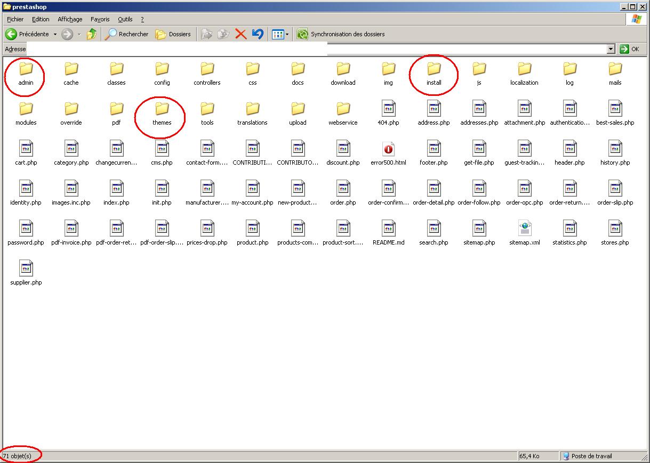The height and width of the screenshot is (463, 650).
Task: Expand the back history dropdown arrow
Action: [x=55, y=34]
